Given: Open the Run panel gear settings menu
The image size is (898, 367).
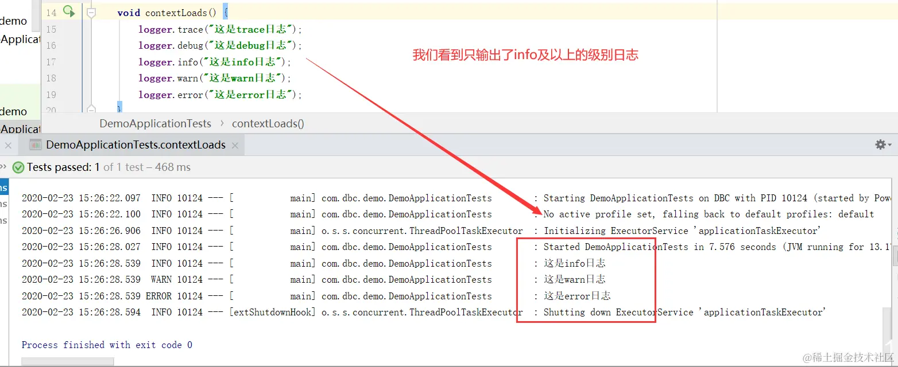Looking at the screenshot, I should [x=883, y=145].
